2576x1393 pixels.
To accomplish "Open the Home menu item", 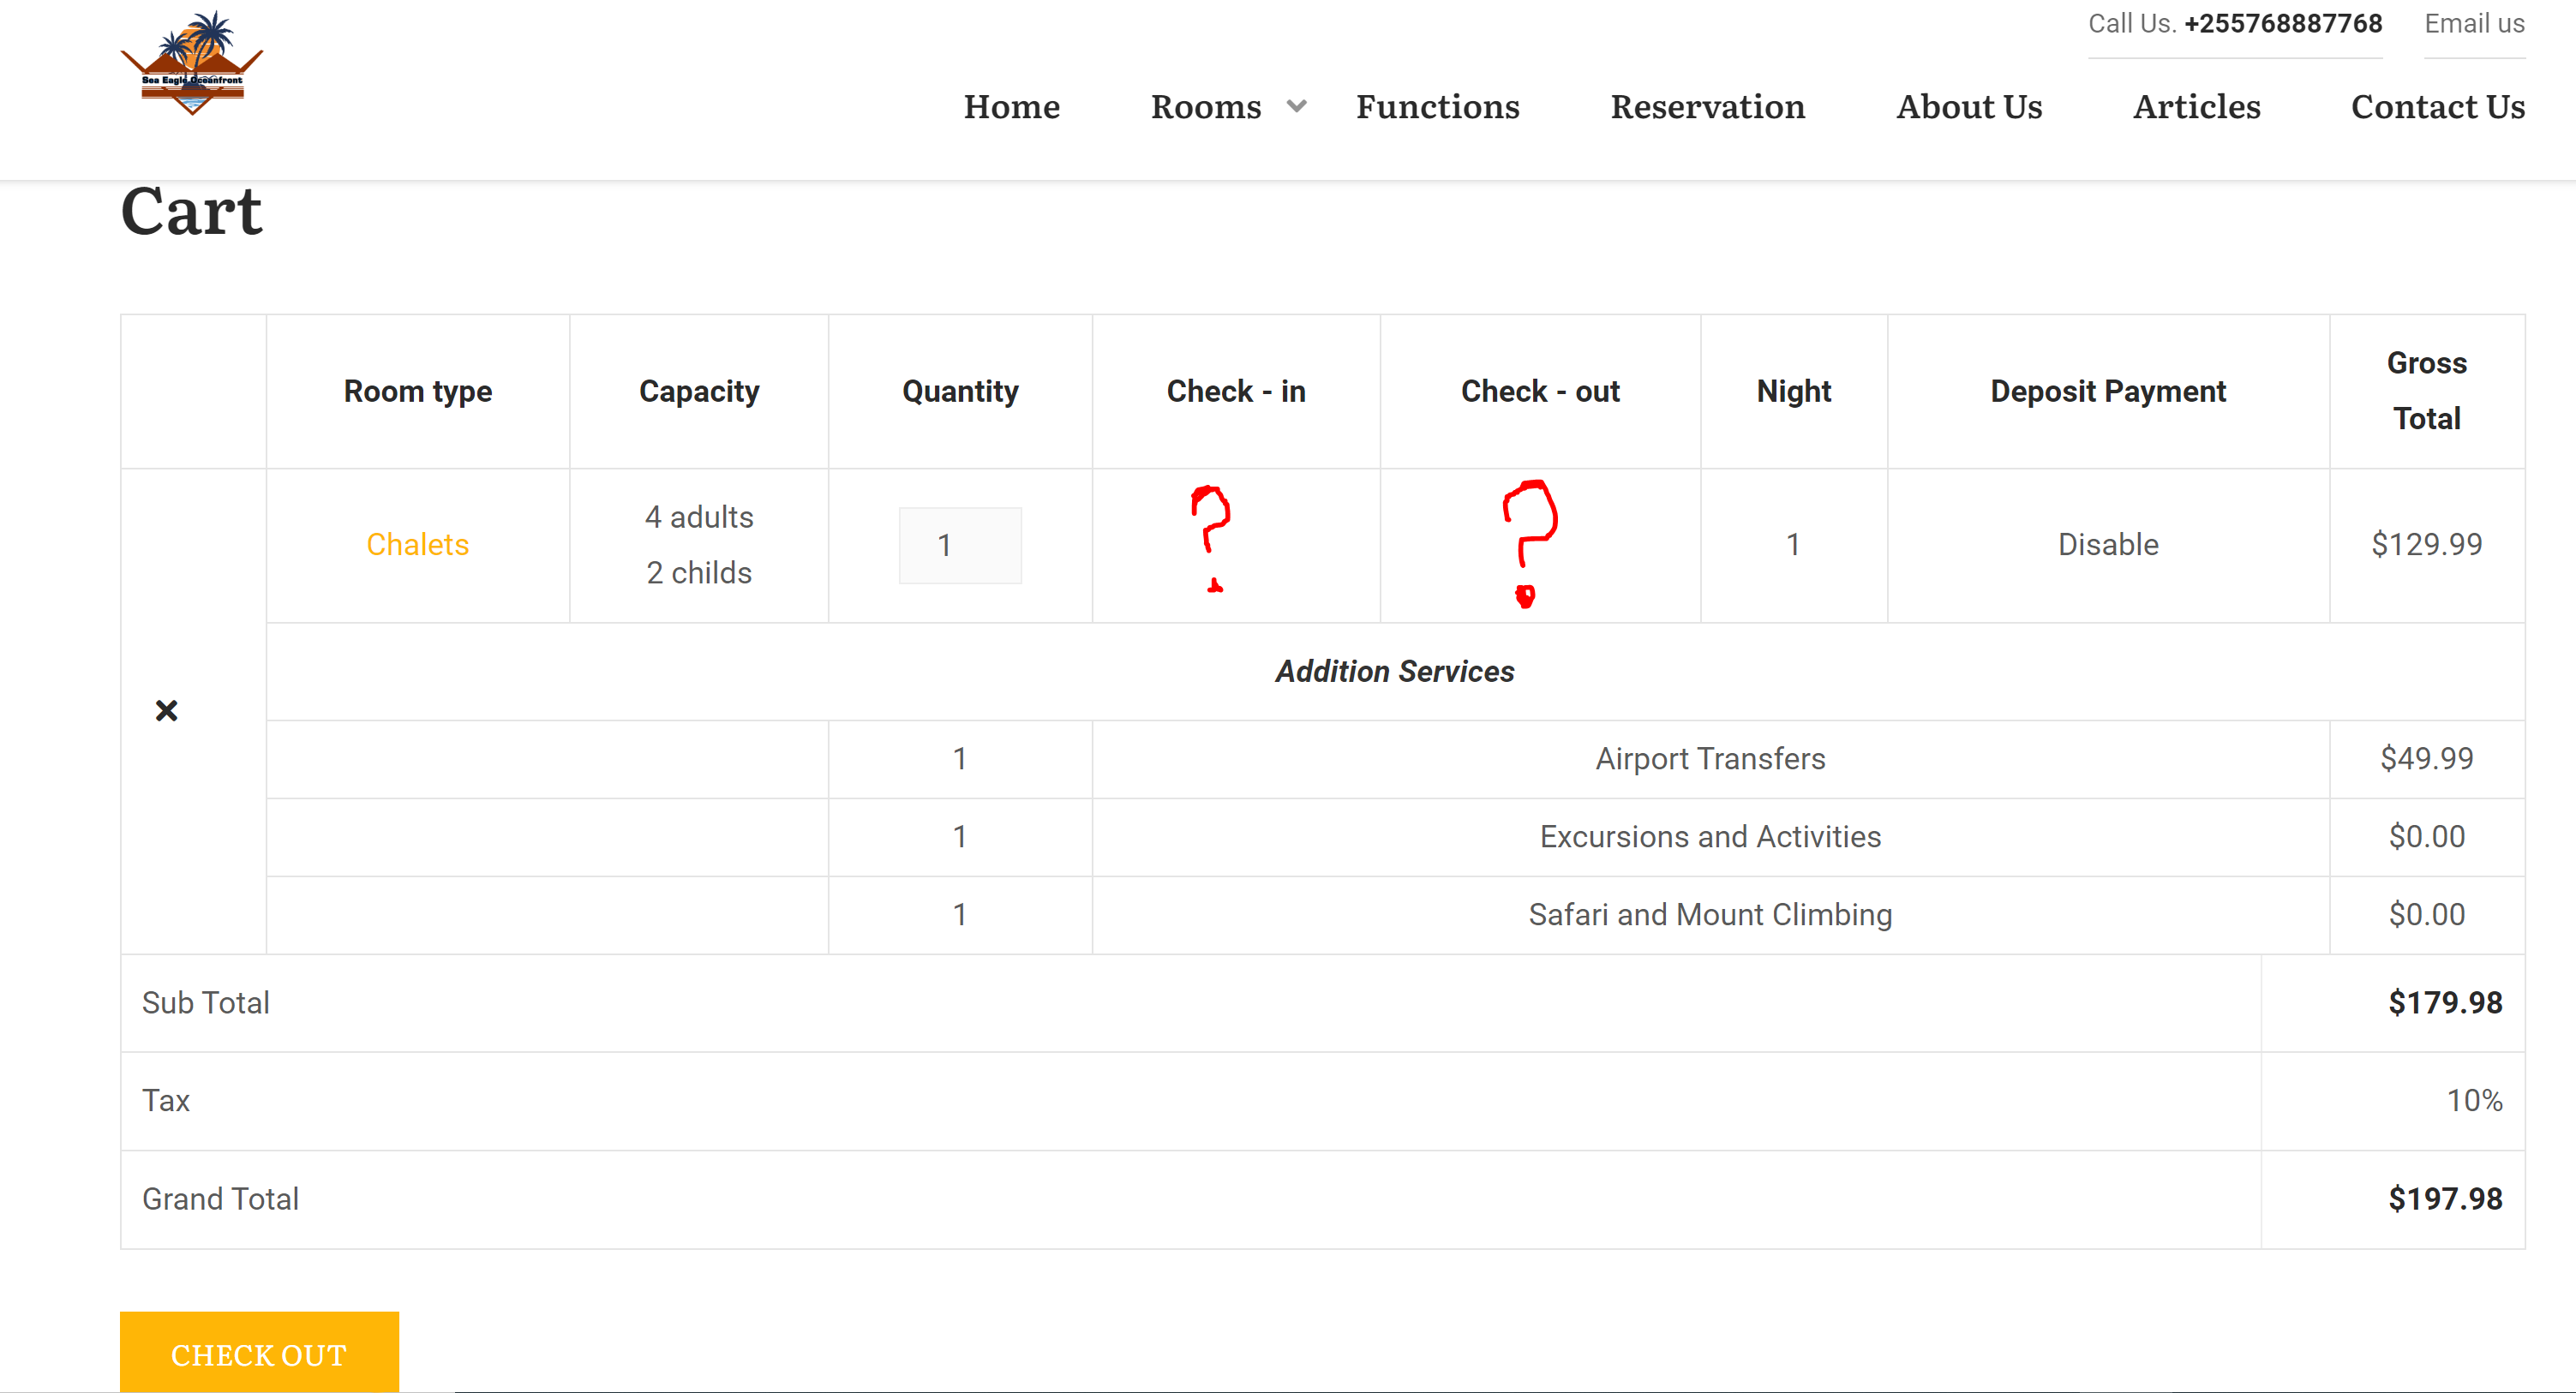I will point(1012,106).
